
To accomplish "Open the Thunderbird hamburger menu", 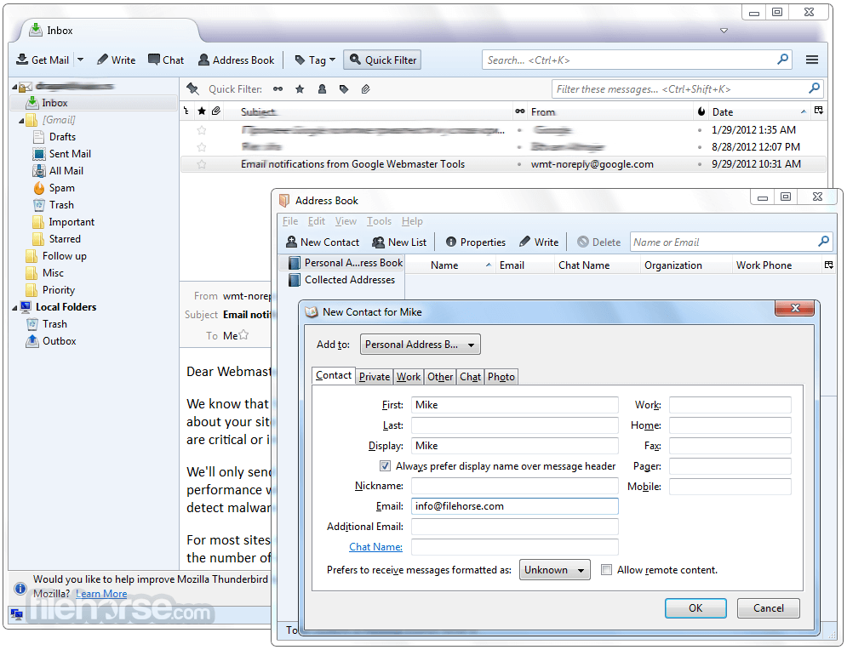I will (811, 60).
